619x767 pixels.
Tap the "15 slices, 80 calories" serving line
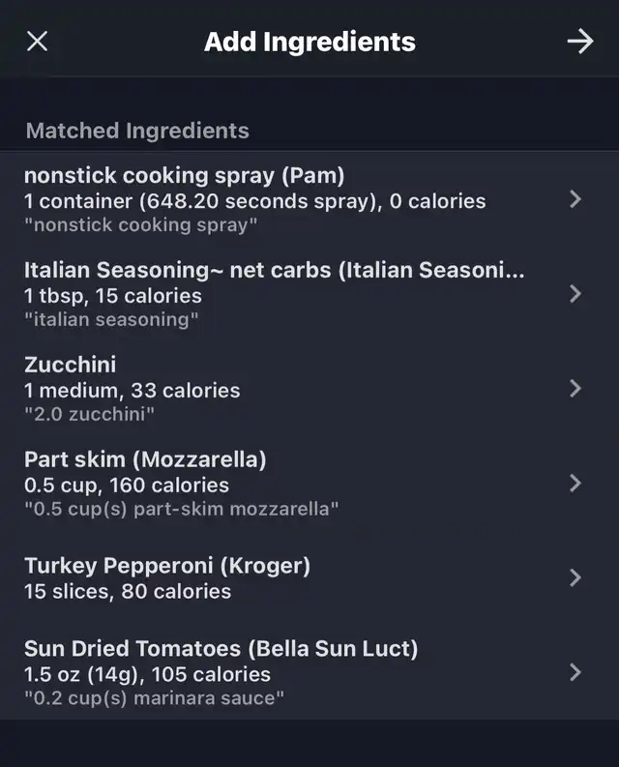point(128,591)
